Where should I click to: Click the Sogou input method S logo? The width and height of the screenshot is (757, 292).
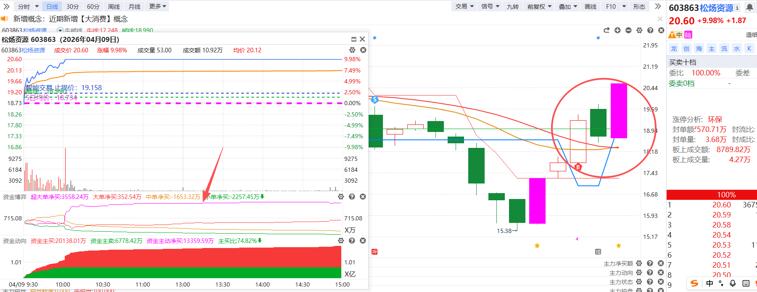click(x=694, y=283)
